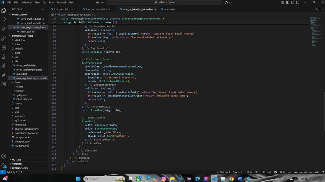Image resolution: width=325 pixels, height=182 pixels.
Task: Click Go Live in the status bar
Action: pos(285,172)
